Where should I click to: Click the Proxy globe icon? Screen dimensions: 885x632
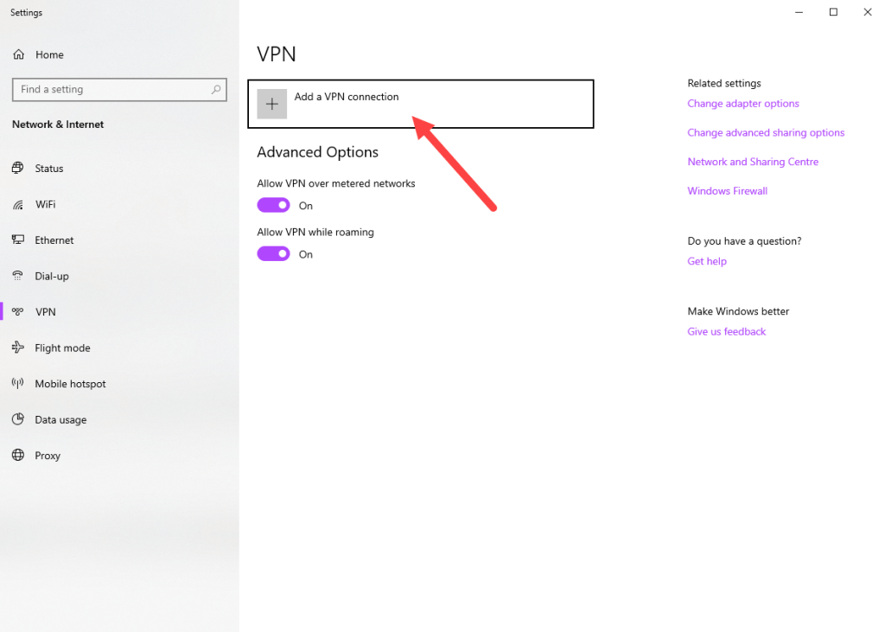pyautogui.click(x=18, y=456)
